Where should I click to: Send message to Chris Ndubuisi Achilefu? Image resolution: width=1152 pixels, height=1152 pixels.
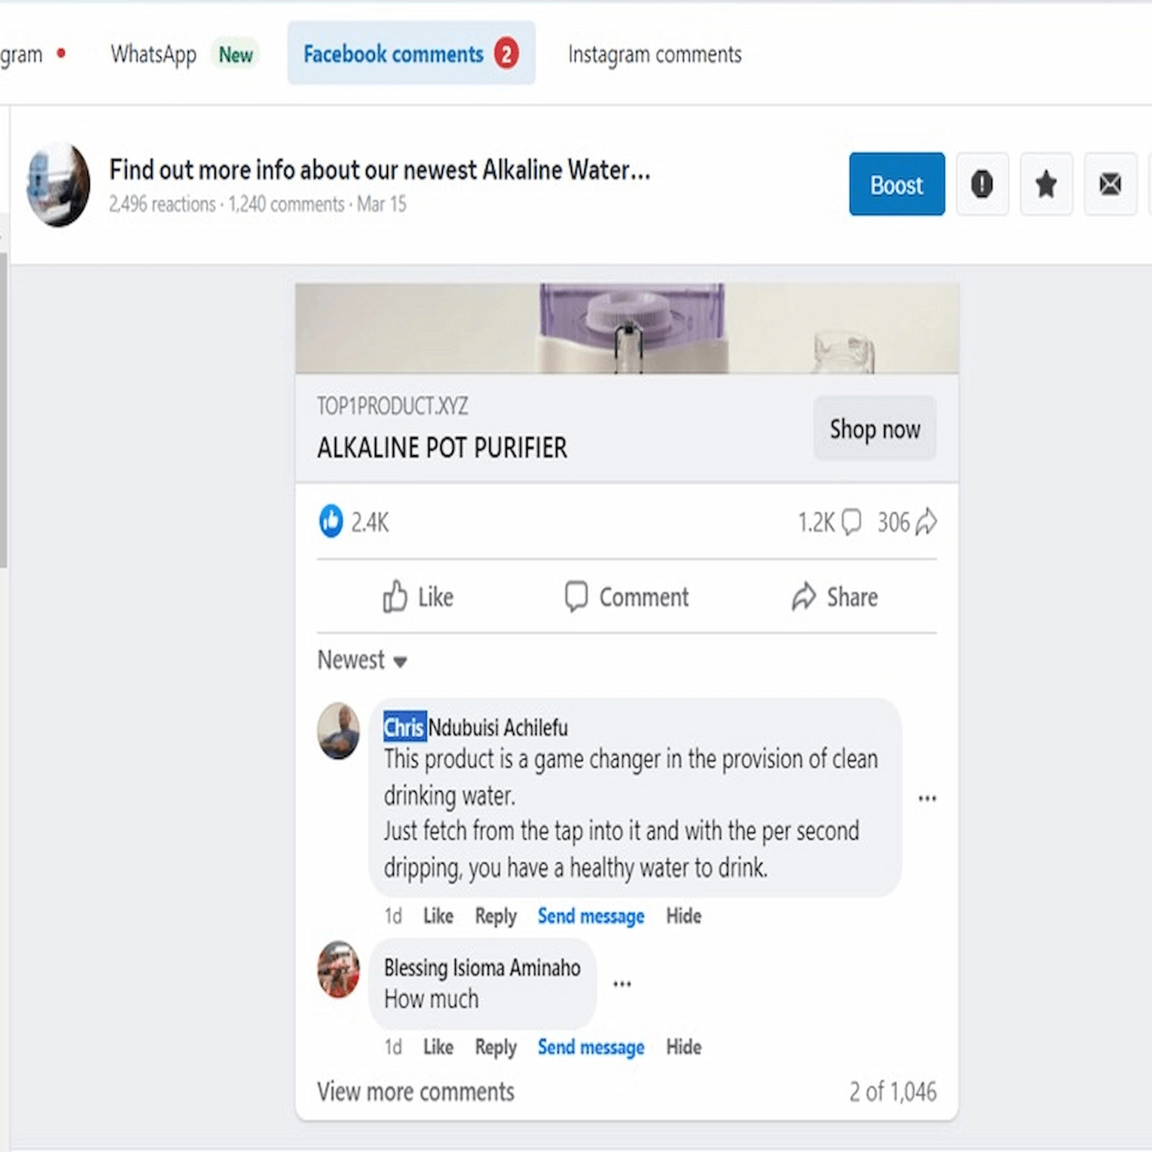pos(591,916)
